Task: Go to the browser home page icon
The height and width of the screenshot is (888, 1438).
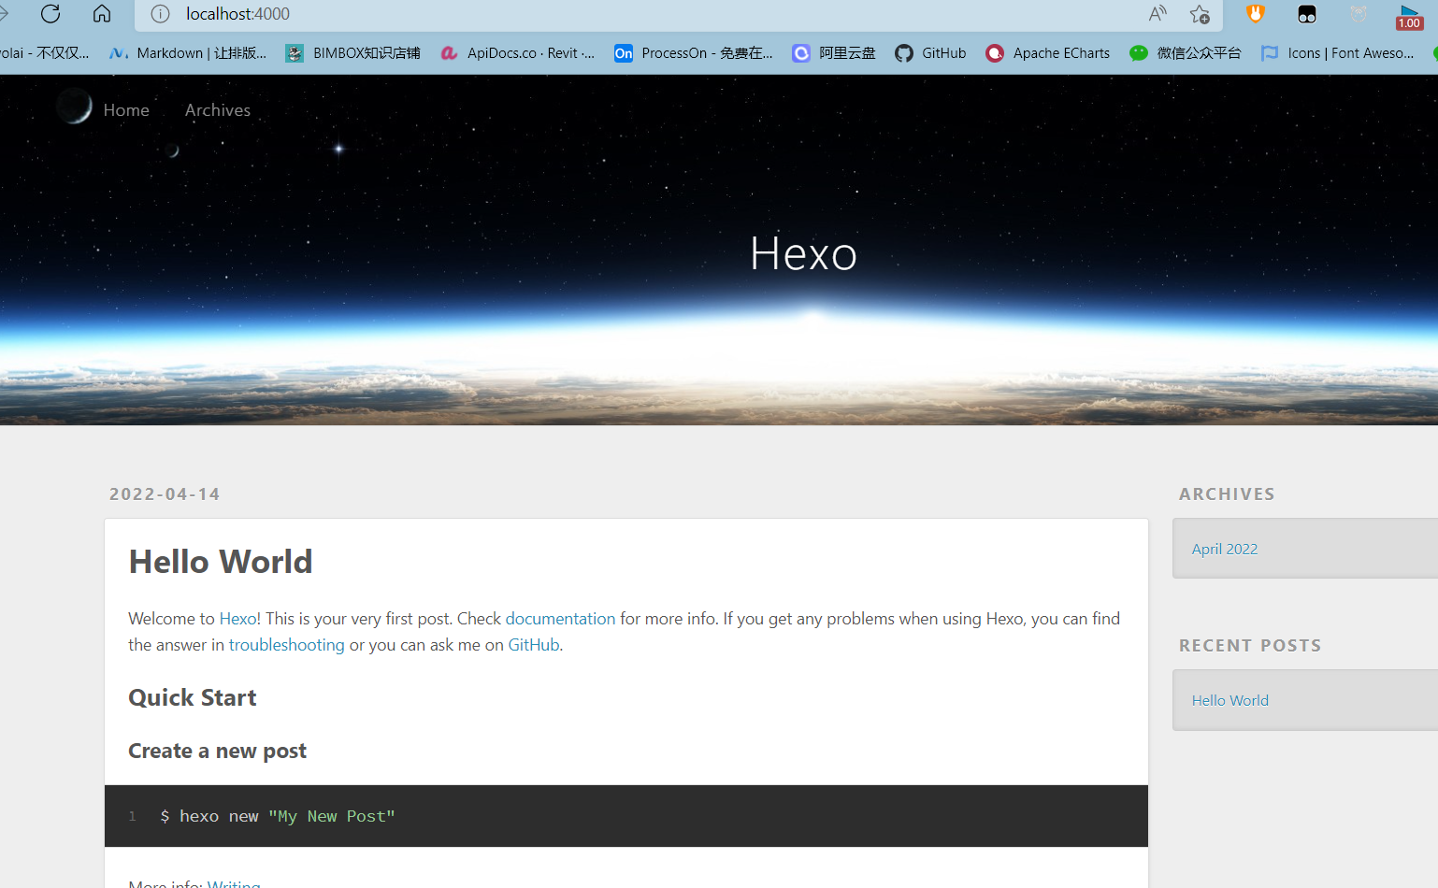Action: point(102,14)
